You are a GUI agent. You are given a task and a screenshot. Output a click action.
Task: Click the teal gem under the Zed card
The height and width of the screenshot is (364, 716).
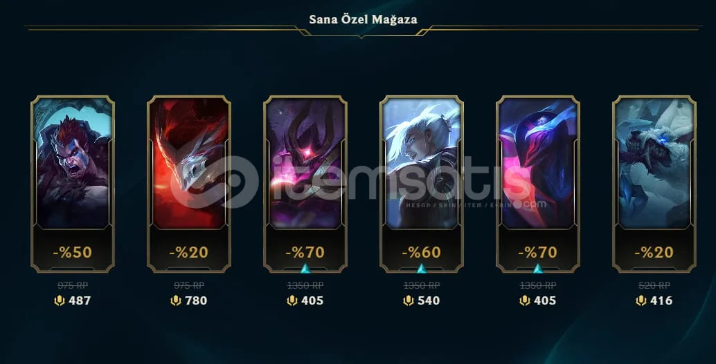pos(538,268)
